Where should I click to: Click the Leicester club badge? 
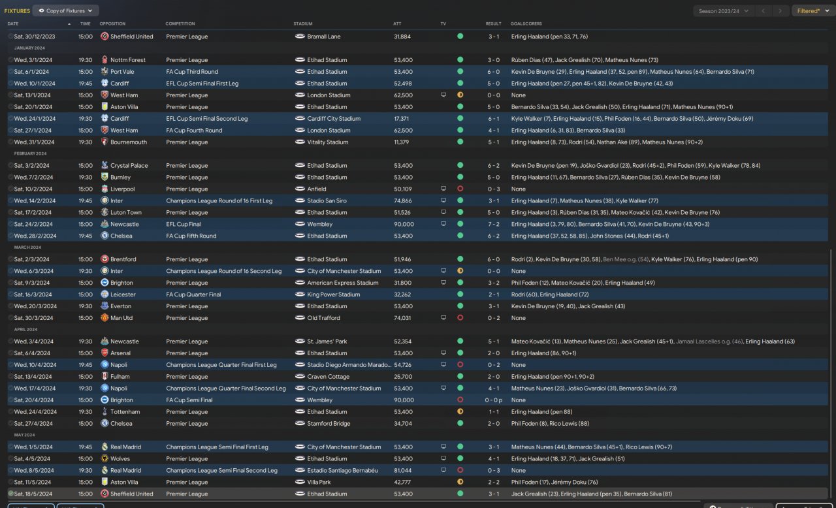(104, 294)
